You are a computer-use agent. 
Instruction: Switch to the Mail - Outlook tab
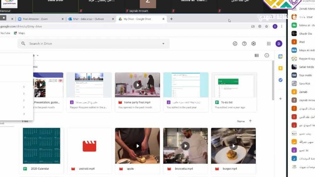(88, 19)
